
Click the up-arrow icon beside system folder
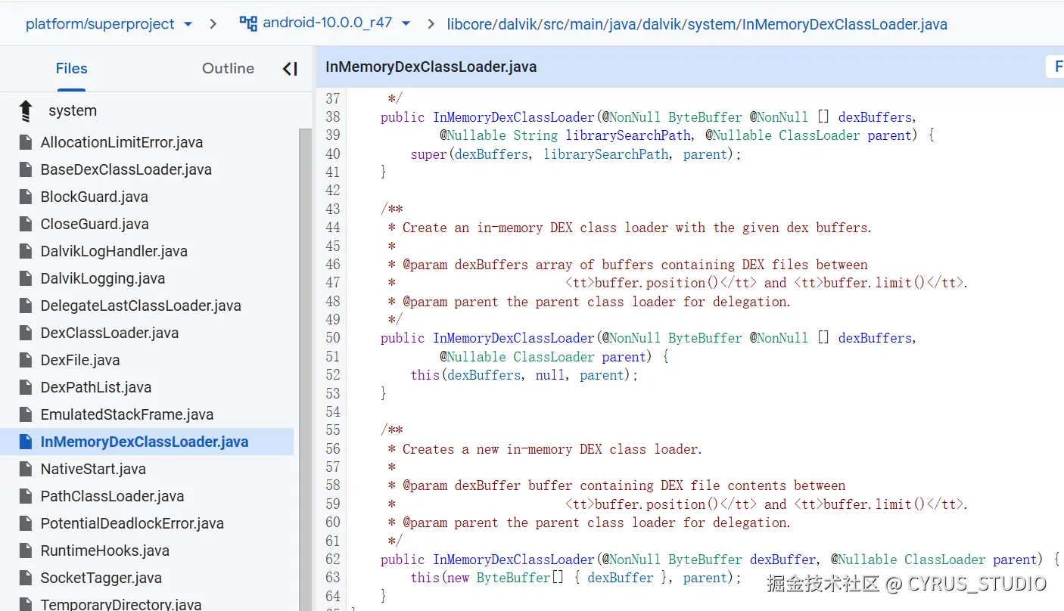tap(26, 110)
